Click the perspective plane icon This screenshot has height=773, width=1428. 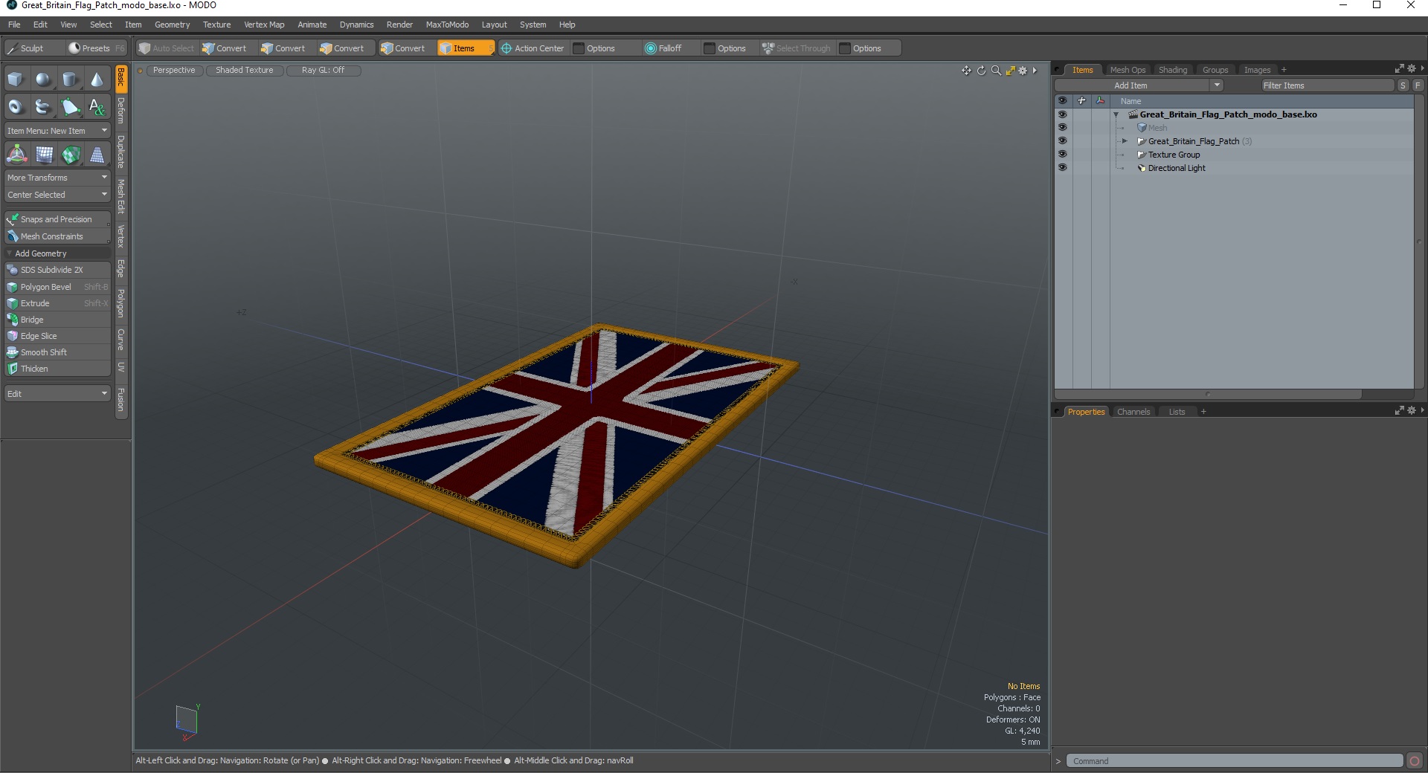pyautogui.click(x=97, y=155)
